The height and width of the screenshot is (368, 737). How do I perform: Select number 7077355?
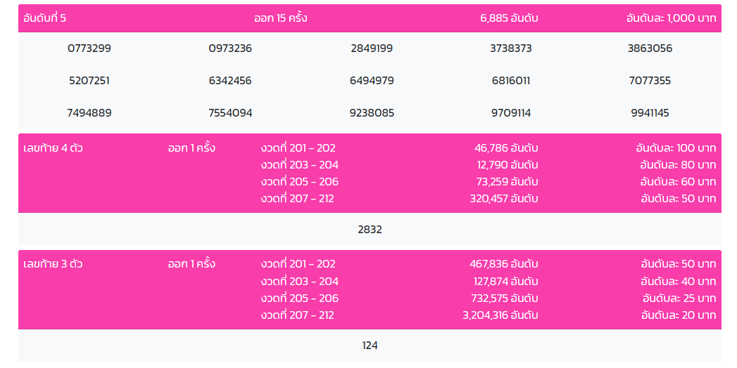[x=650, y=81]
